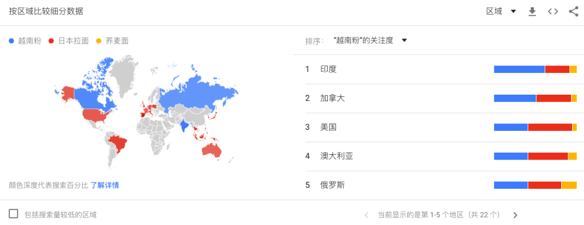Open the 区域 dropdown

501,11
